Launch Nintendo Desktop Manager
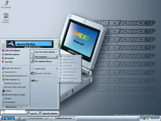Screen dimensions: 161x121 (x=14, y=95)
